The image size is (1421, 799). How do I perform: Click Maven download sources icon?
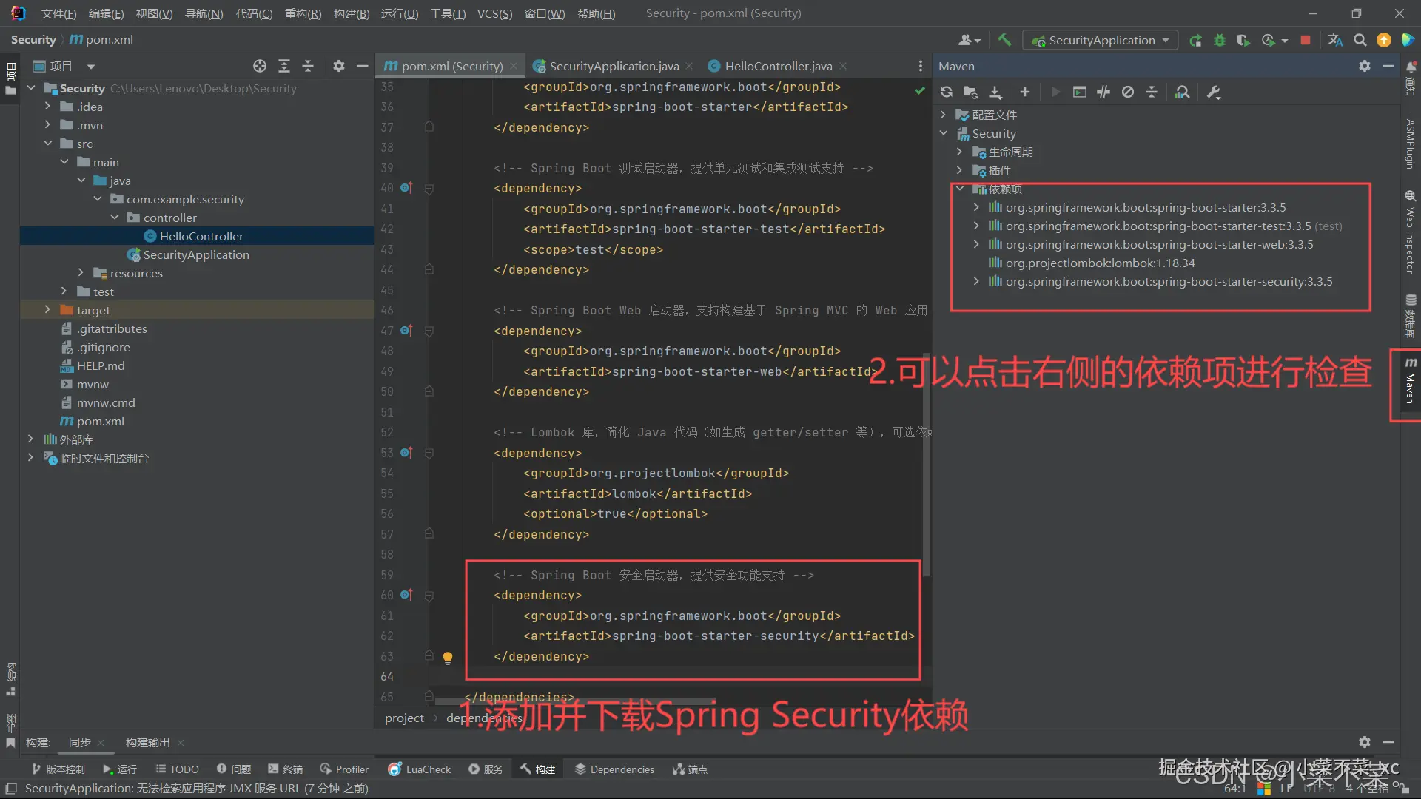point(995,92)
